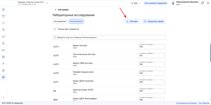Image resolution: width=211 pixels, height=105 pixels.
Task: Click the user name Иванов Даниил Иванович
Action: pos(187,2)
